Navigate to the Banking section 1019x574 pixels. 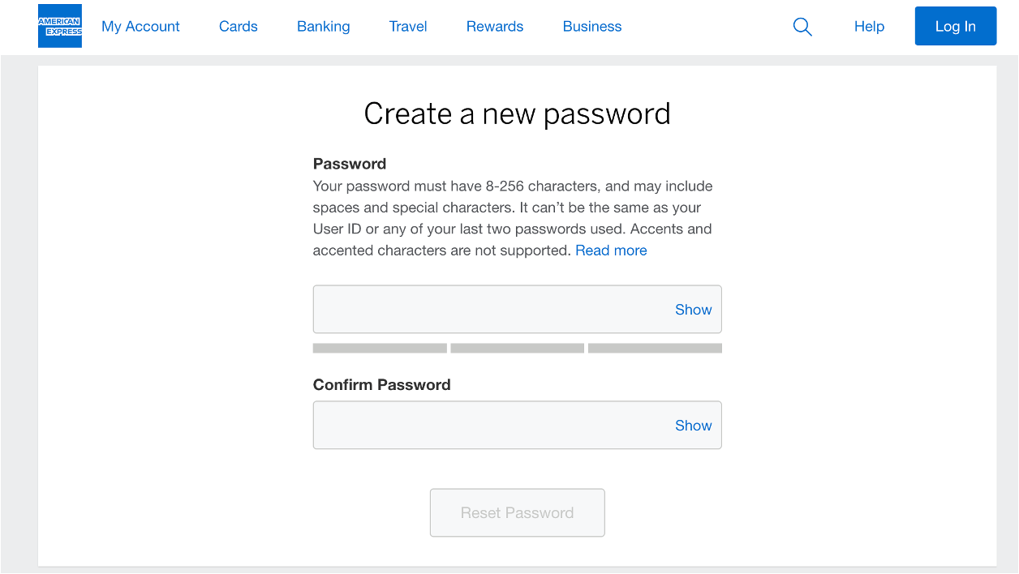(x=323, y=26)
